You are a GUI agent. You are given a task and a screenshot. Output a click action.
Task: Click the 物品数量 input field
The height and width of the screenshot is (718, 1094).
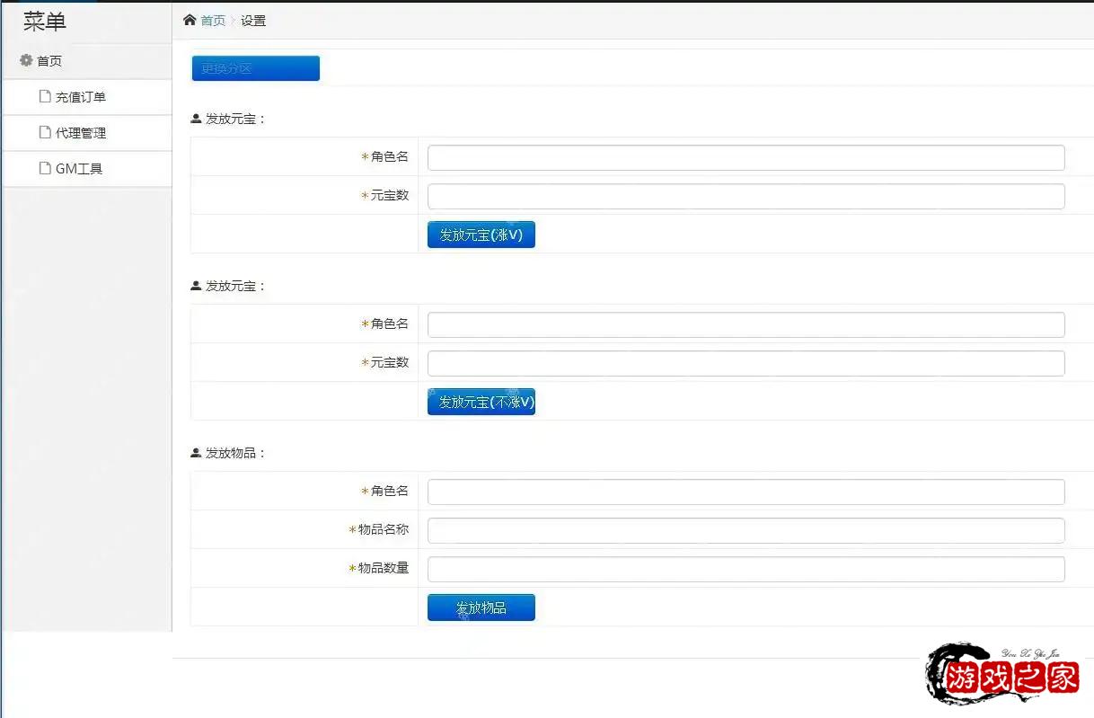pyautogui.click(x=746, y=568)
